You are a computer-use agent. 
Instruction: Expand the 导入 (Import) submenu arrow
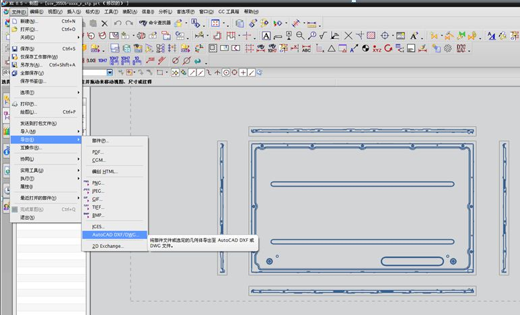[x=79, y=132]
